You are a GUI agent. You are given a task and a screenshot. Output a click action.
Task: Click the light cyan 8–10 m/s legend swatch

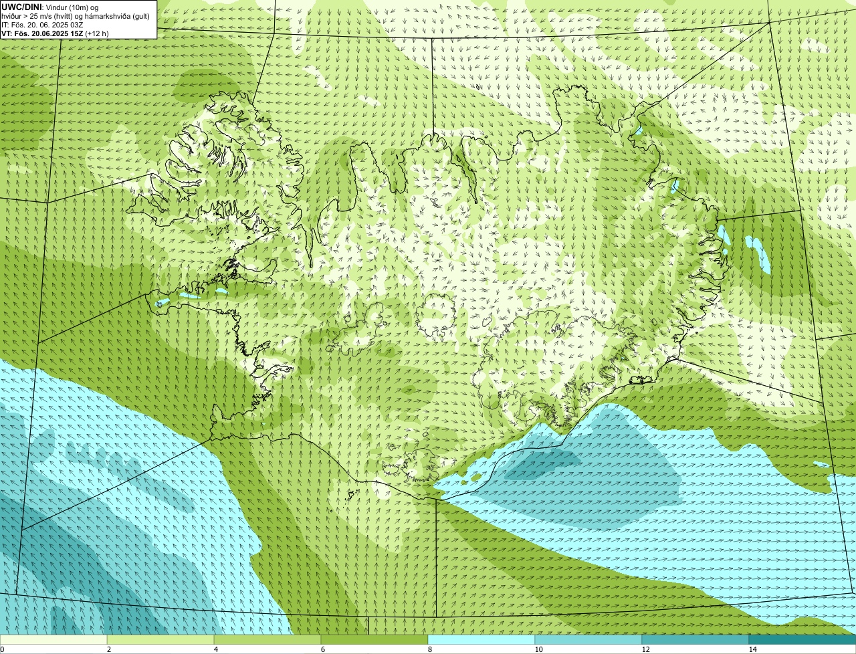coord(481,640)
